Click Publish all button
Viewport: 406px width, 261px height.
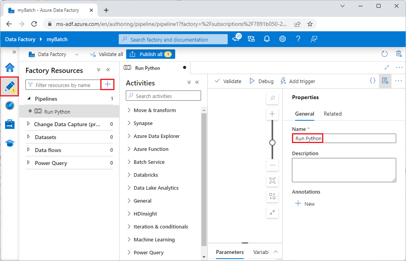coord(150,54)
